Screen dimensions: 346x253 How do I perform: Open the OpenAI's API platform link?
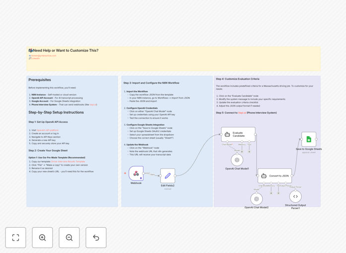pos(48,130)
